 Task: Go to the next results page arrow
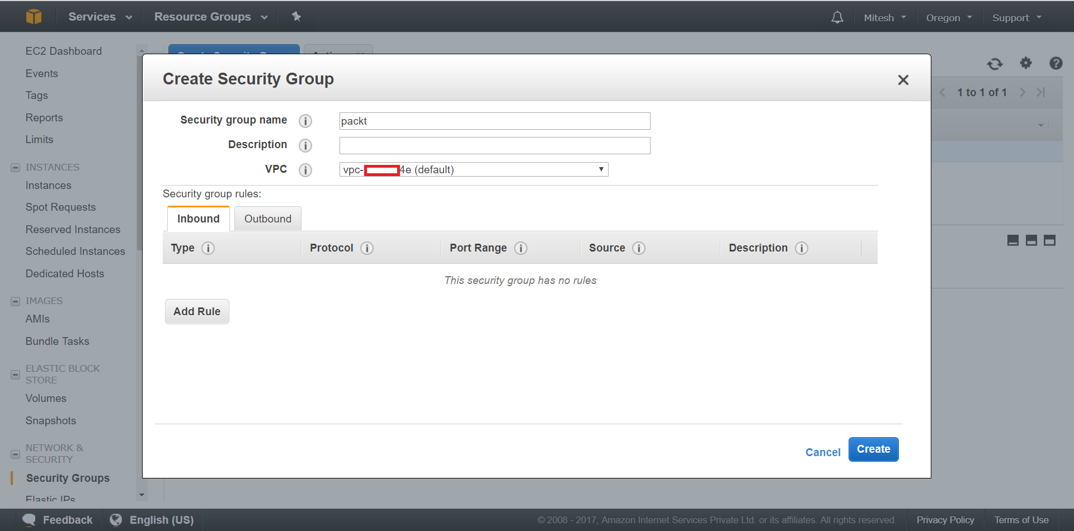1023,92
